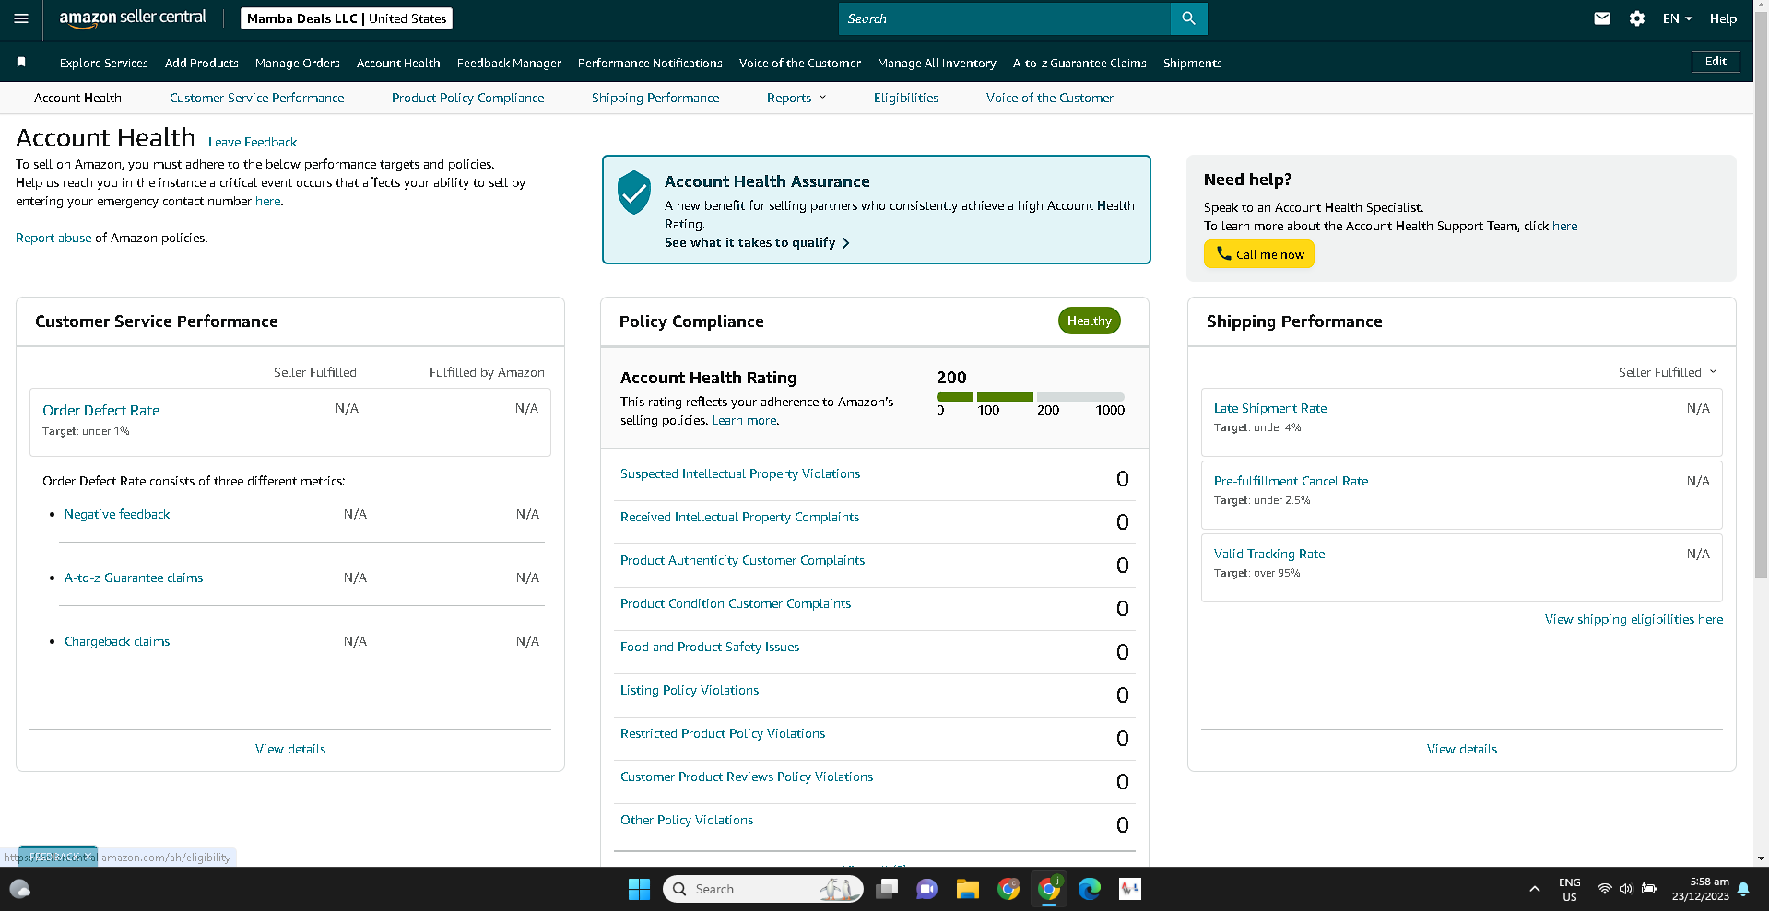This screenshot has height=911, width=1769.
Task: Open the EN language dropdown
Action: tap(1678, 18)
